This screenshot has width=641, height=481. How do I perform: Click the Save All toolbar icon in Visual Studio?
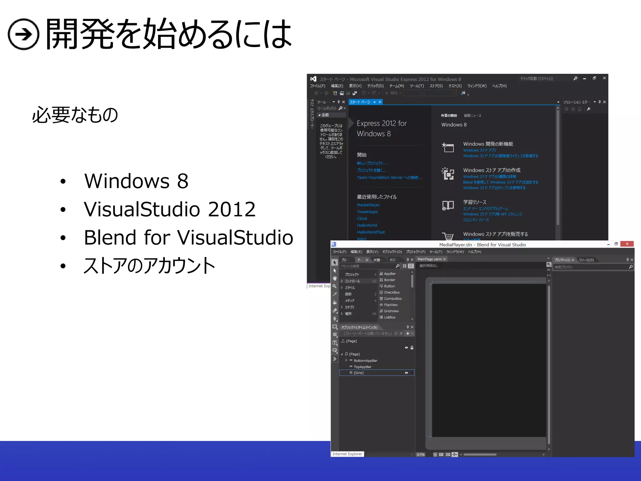click(x=355, y=93)
